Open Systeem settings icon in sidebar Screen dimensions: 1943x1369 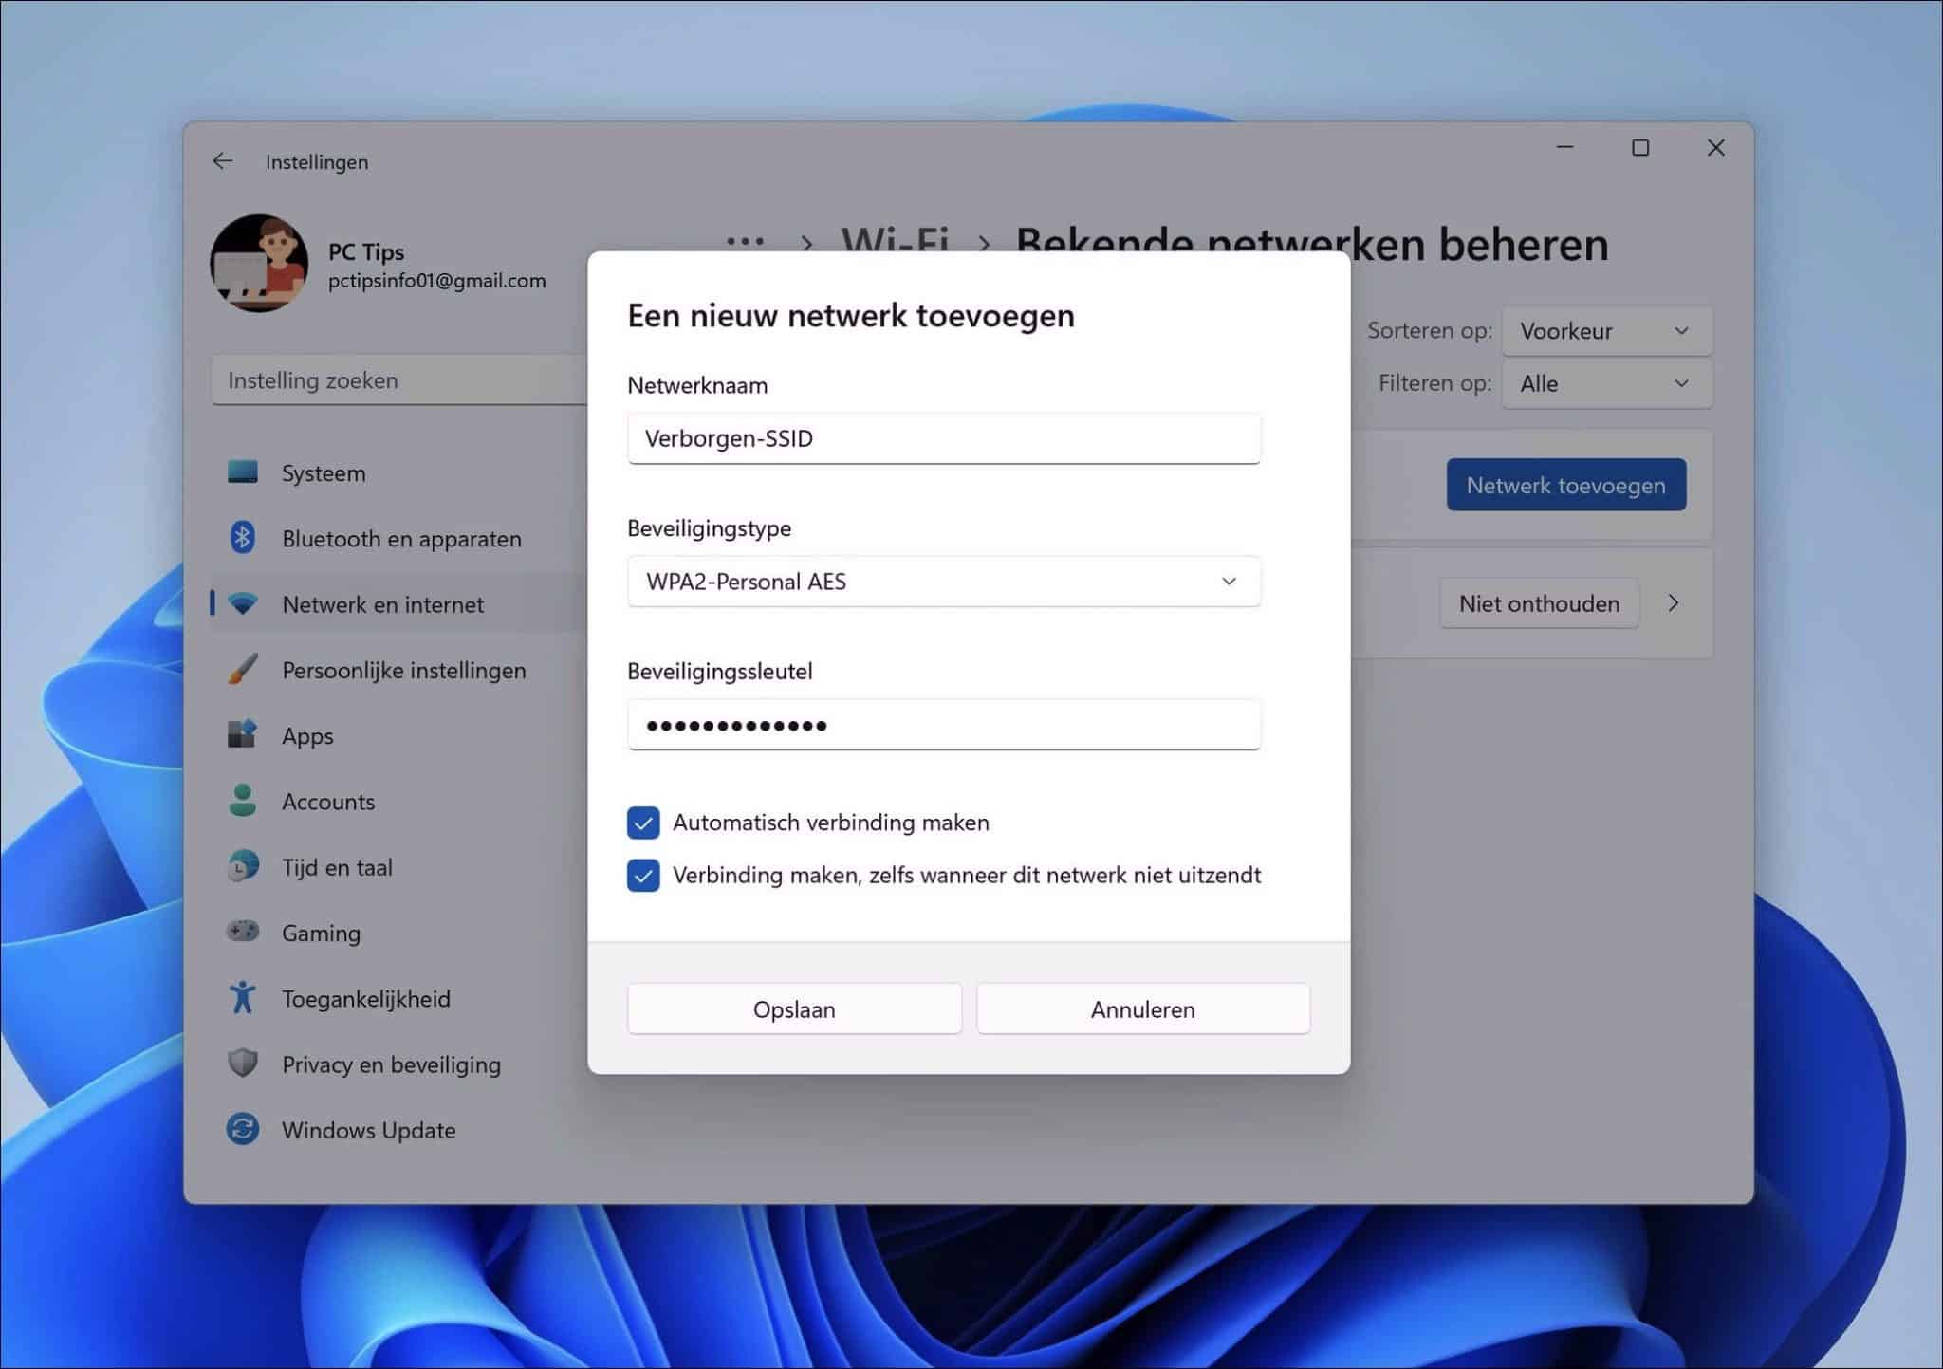pyautogui.click(x=244, y=472)
